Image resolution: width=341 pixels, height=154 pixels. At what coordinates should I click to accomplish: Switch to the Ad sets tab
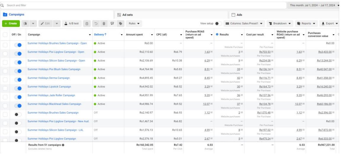pos(171,15)
